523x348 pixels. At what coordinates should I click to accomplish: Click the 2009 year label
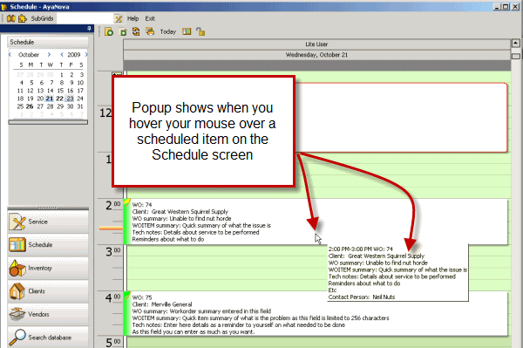(x=74, y=54)
